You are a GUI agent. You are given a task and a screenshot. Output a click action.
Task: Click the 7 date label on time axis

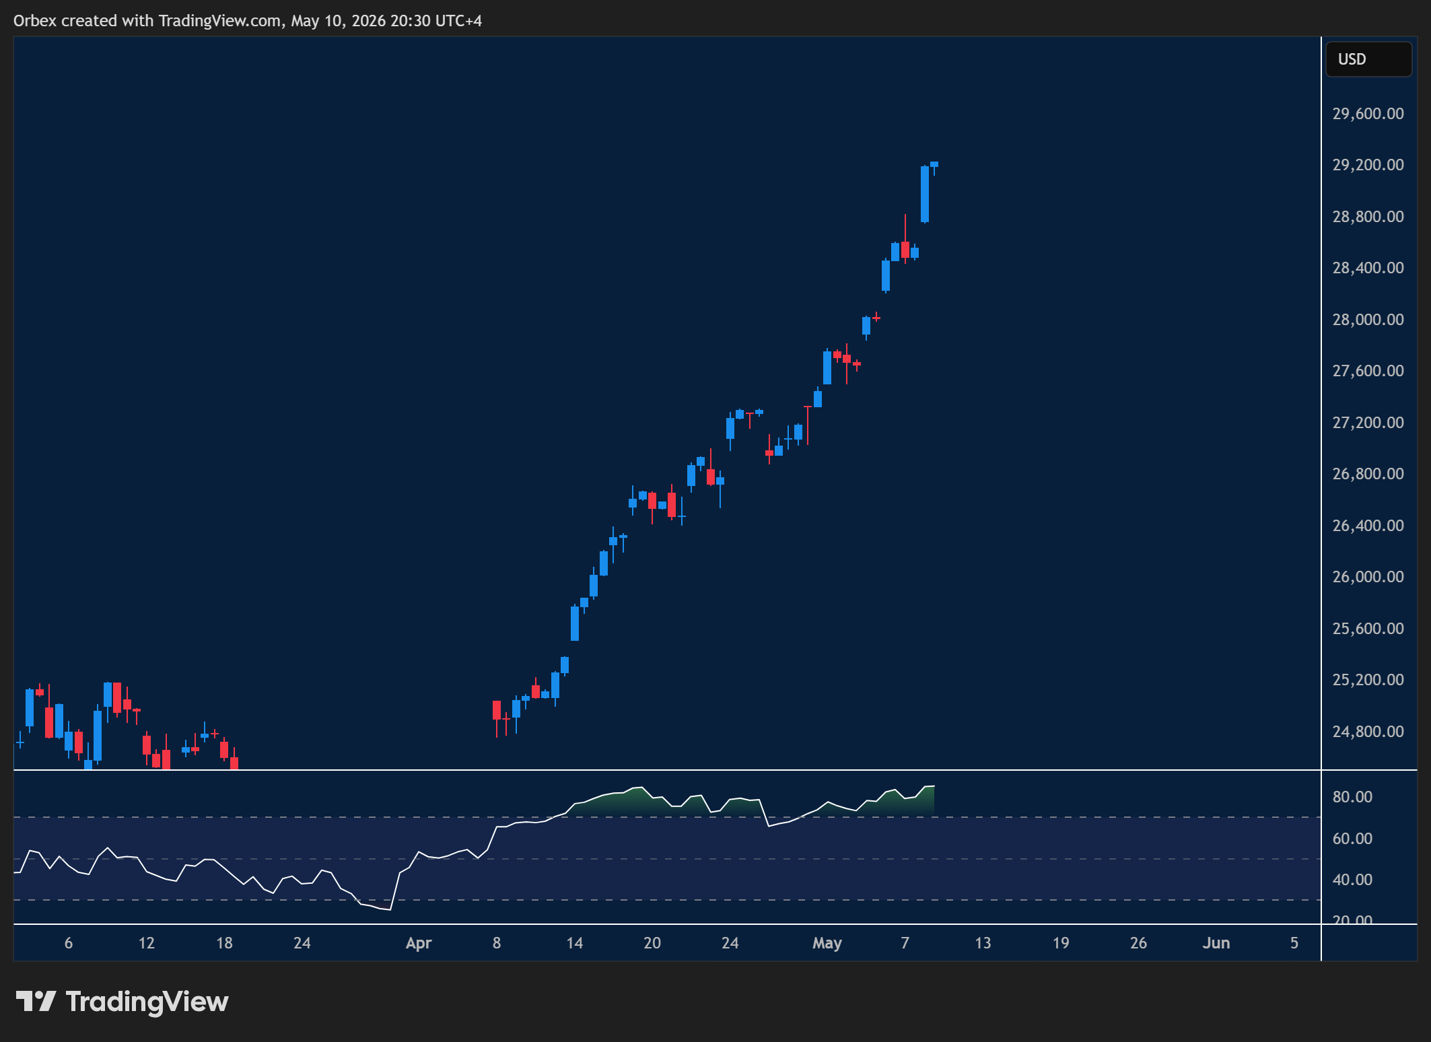905,943
